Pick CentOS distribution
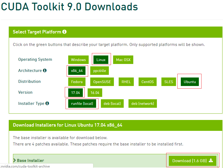This screenshot has width=223, height=168. click(x=148, y=82)
